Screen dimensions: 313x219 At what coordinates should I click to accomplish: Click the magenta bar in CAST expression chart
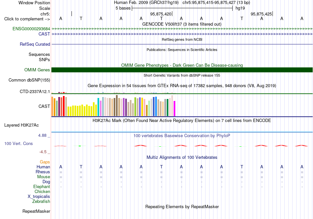[175, 109]
